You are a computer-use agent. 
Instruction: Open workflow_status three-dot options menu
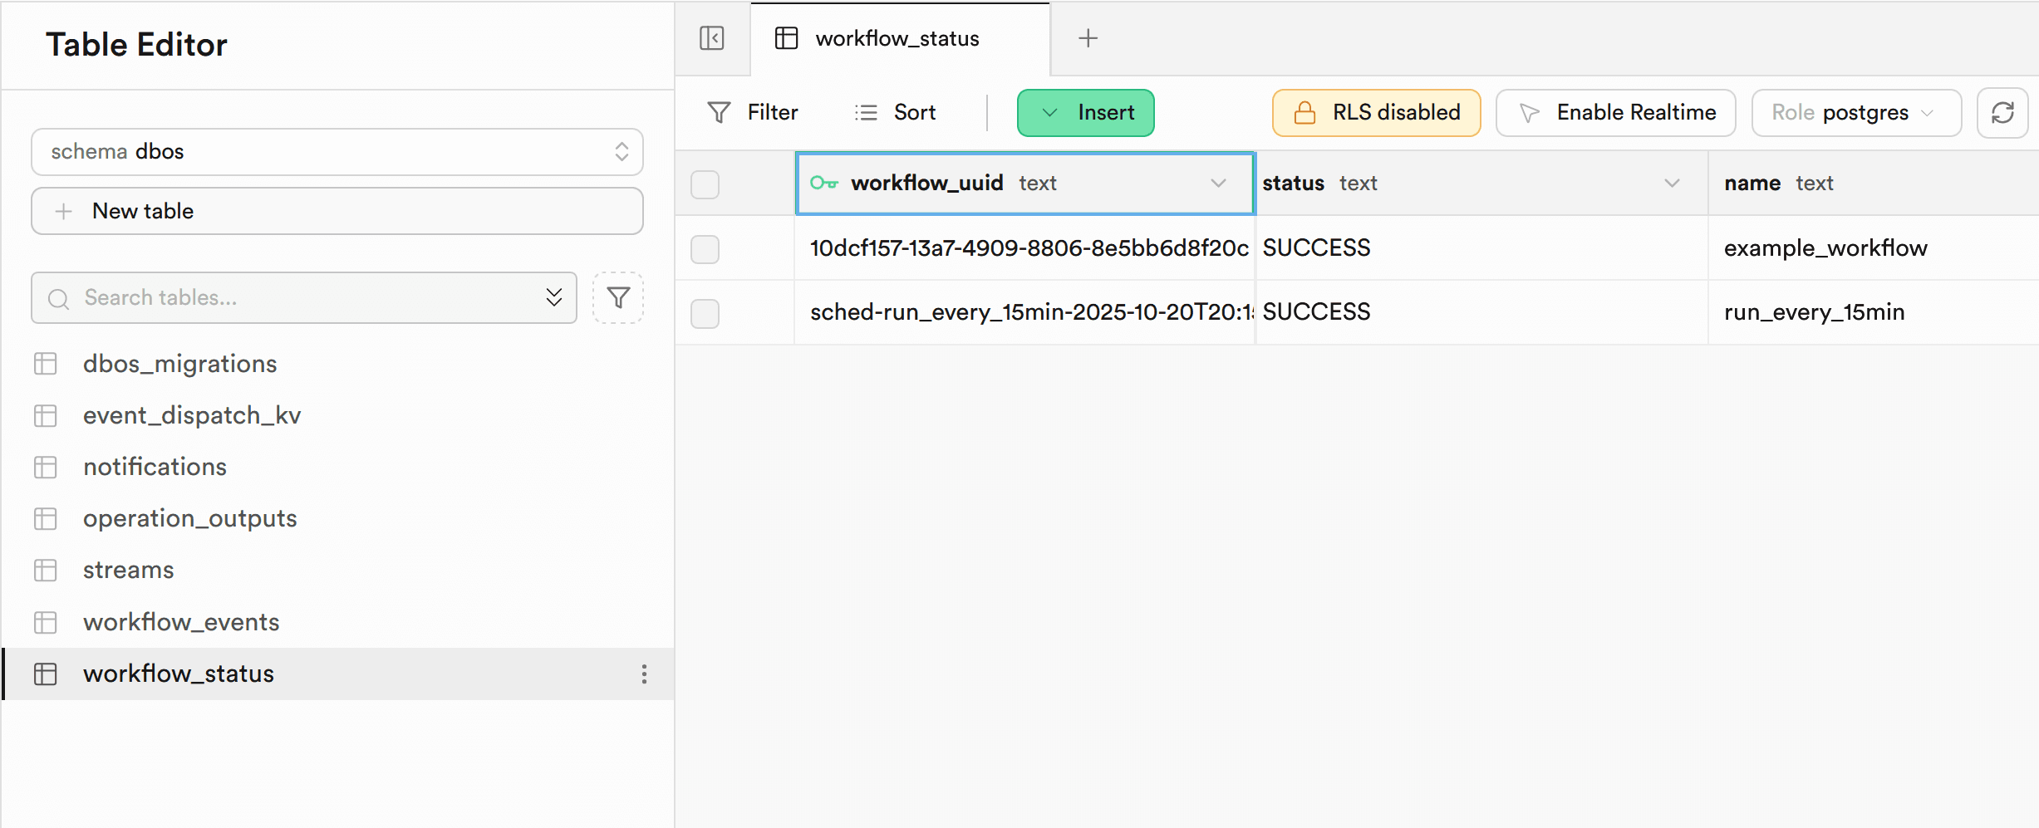[644, 674]
